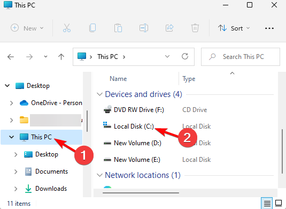Screen dimensions: 286x209
Task: Open the See more ellipsis menu
Action: [x=269, y=28]
